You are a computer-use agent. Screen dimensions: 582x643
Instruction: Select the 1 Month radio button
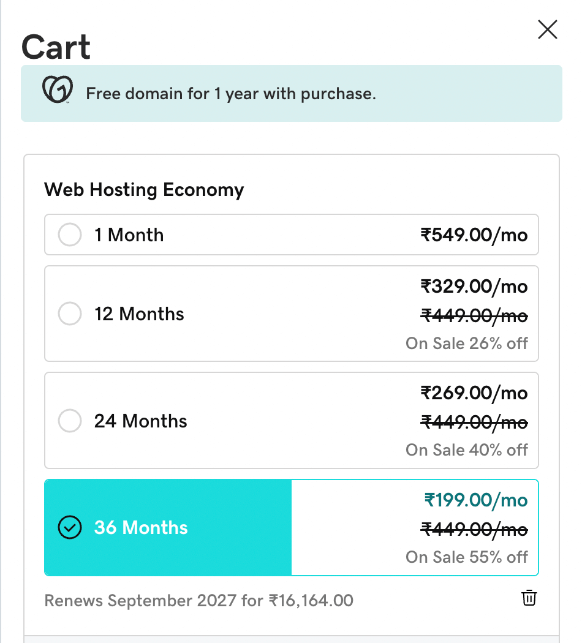pos(70,235)
